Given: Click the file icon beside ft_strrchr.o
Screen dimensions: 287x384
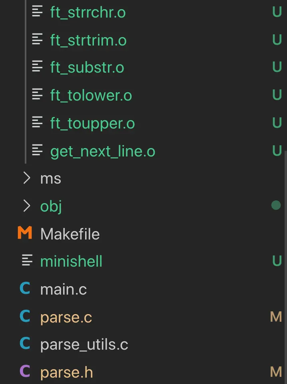Looking at the screenshot, I should 37,12.
